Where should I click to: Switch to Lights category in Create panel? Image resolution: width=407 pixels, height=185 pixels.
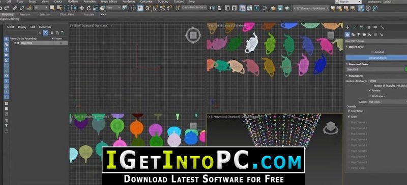click(359, 34)
